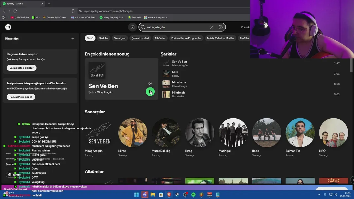Close the Spotify – Arama tab
Viewport: 354px width, 199px height.
point(42,4)
